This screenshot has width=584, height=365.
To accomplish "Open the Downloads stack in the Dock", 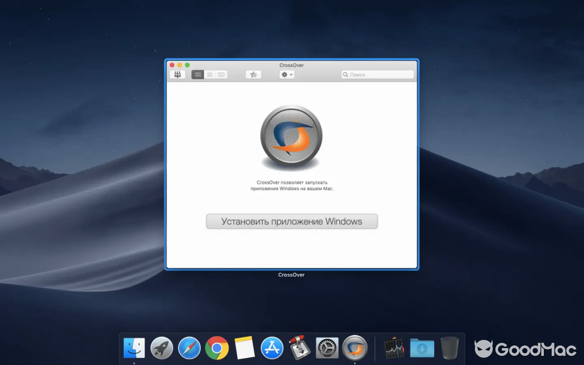I will click(422, 348).
